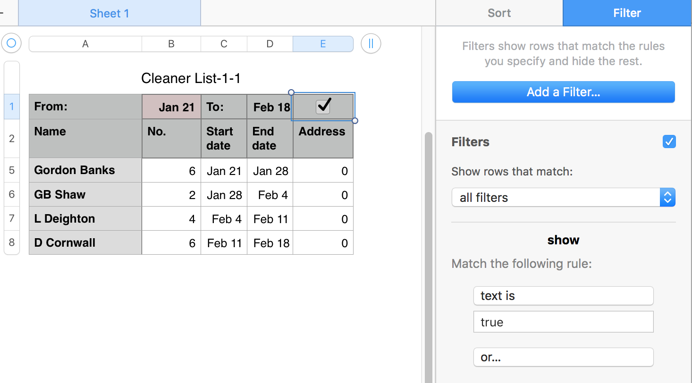This screenshot has width=692, height=383.
Task: Select the Filter tab
Action: [627, 13]
